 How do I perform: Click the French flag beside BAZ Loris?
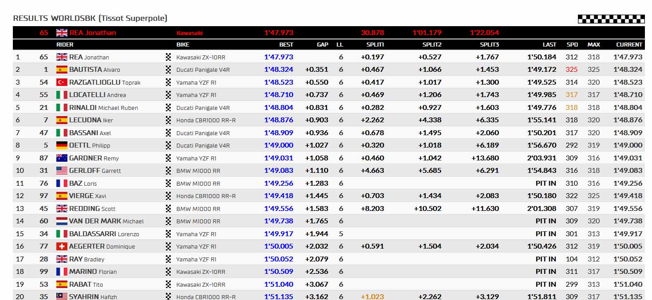point(62,183)
